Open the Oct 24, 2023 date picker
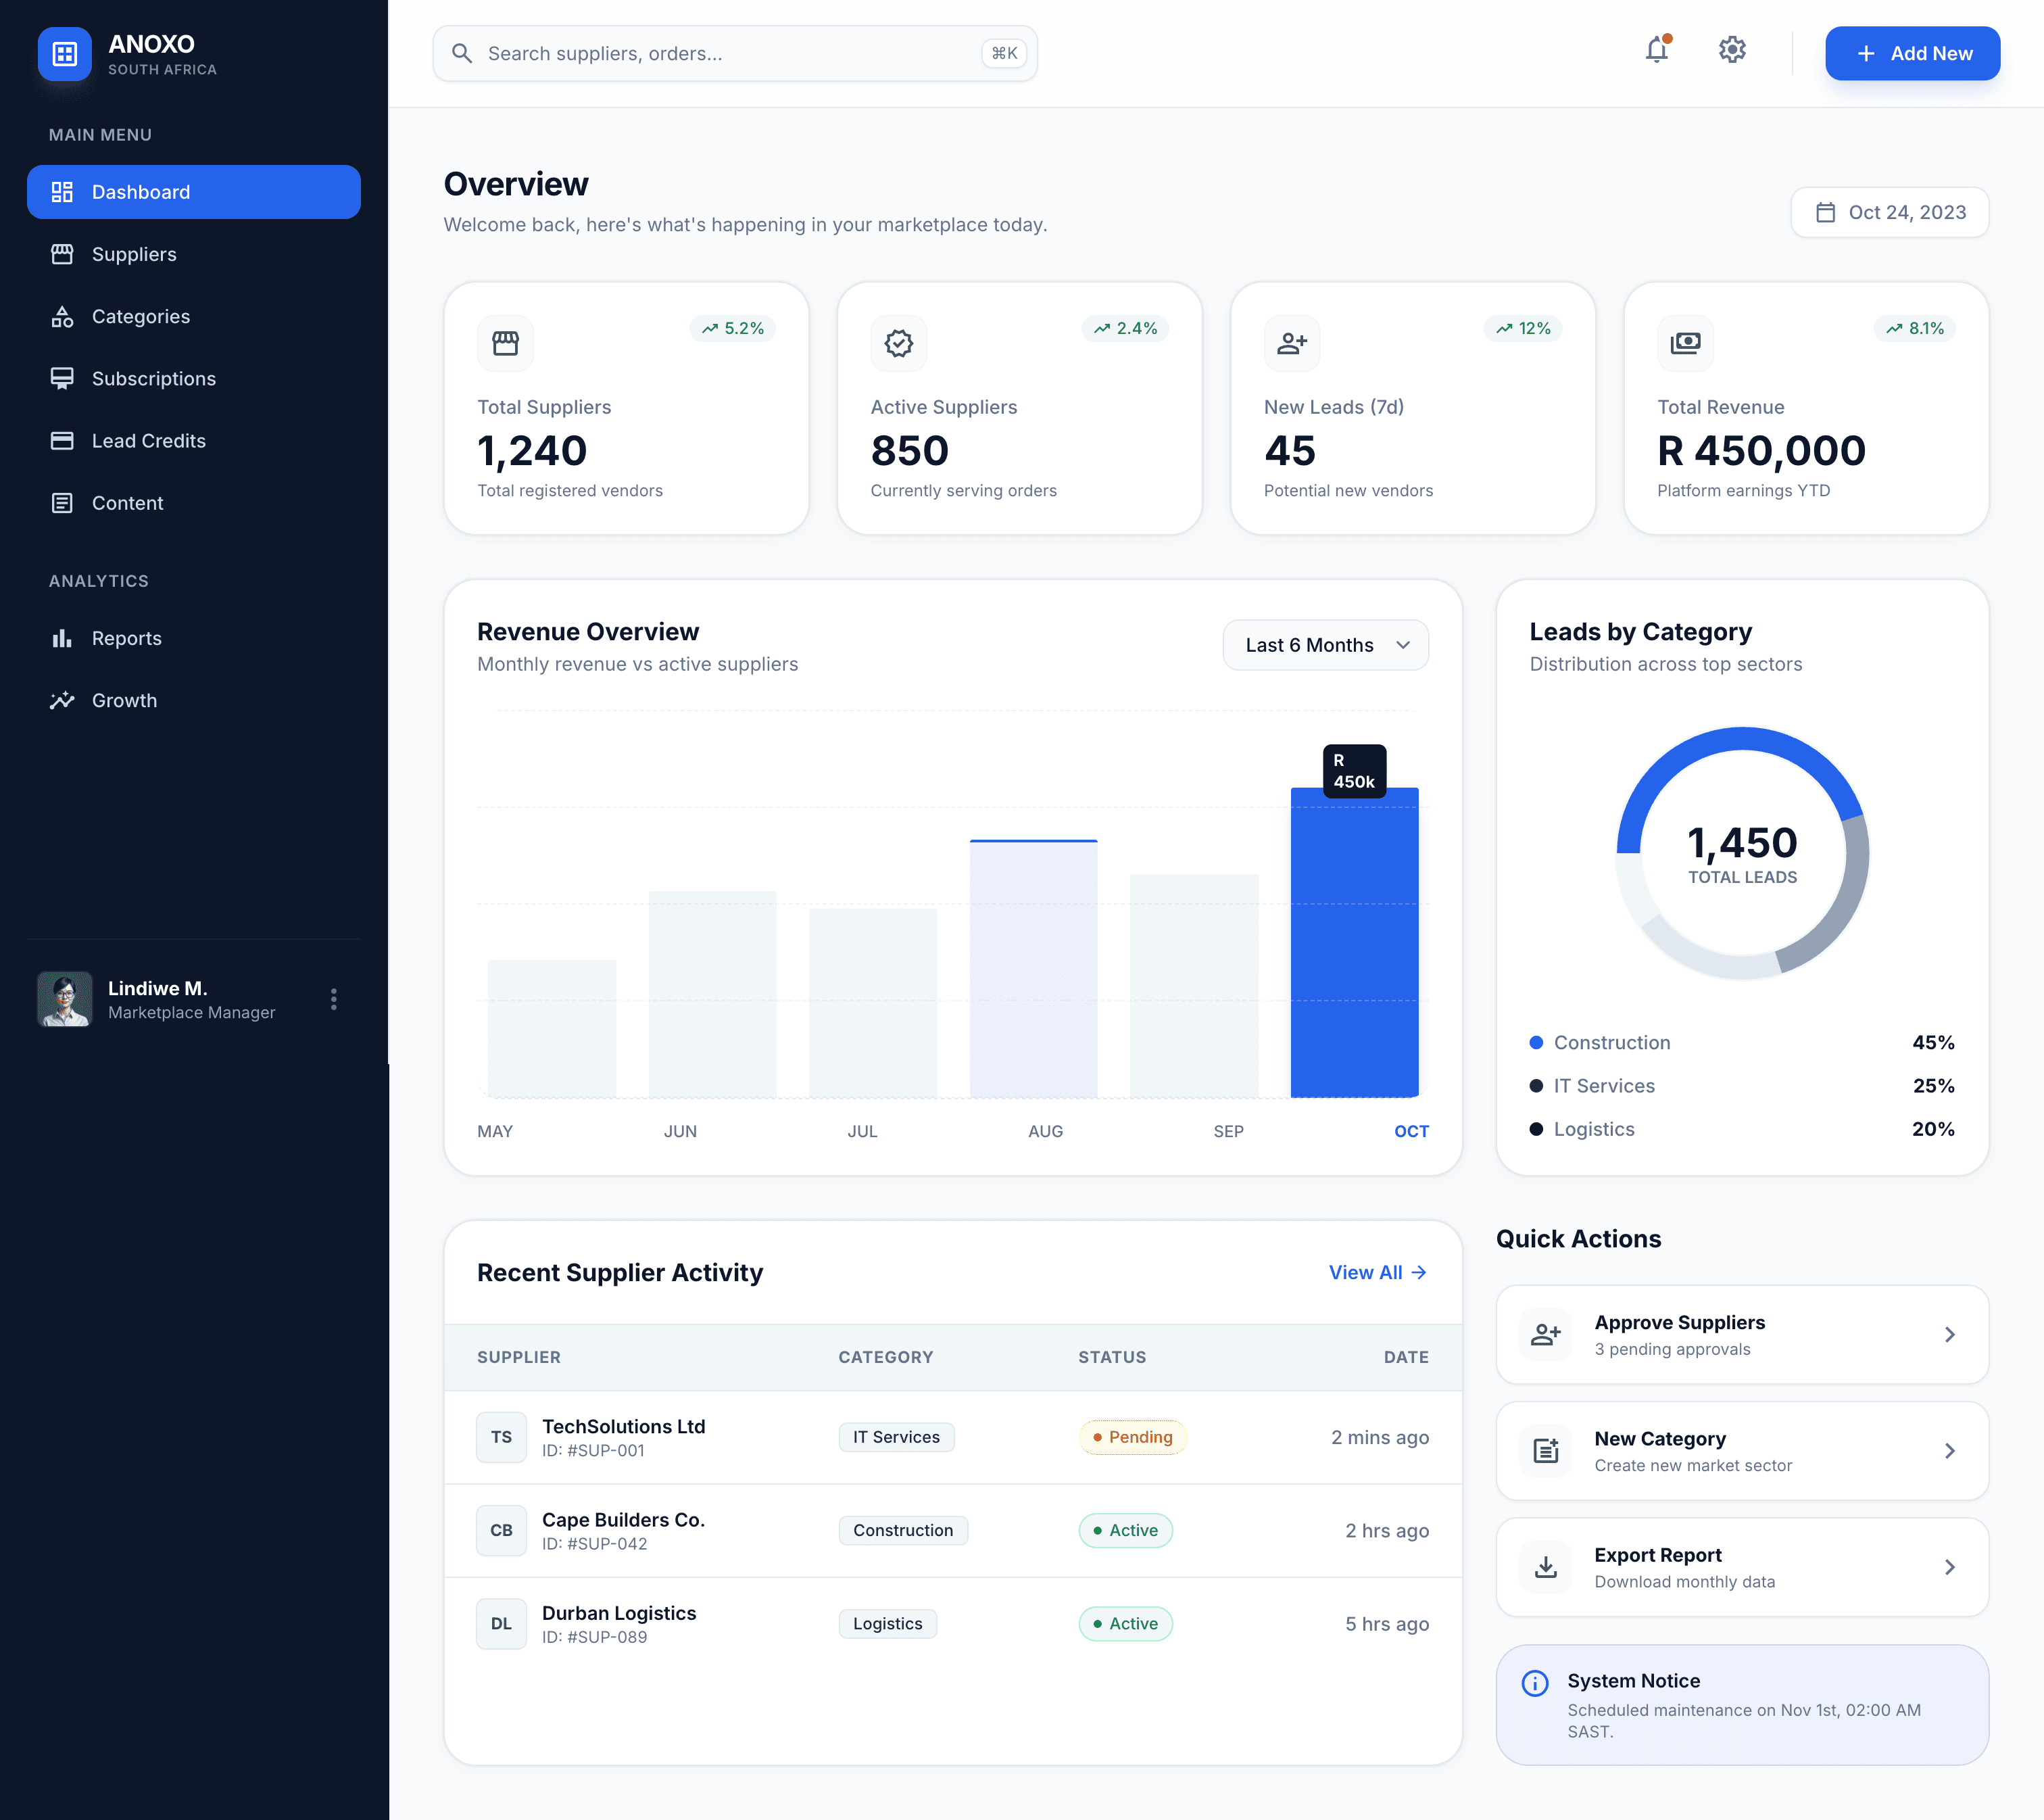 click(x=1889, y=212)
